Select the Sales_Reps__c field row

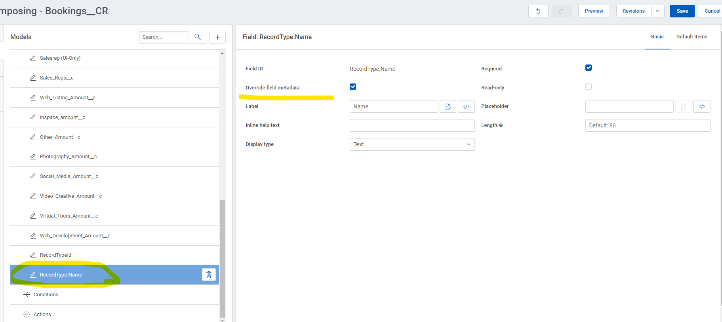[114, 78]
